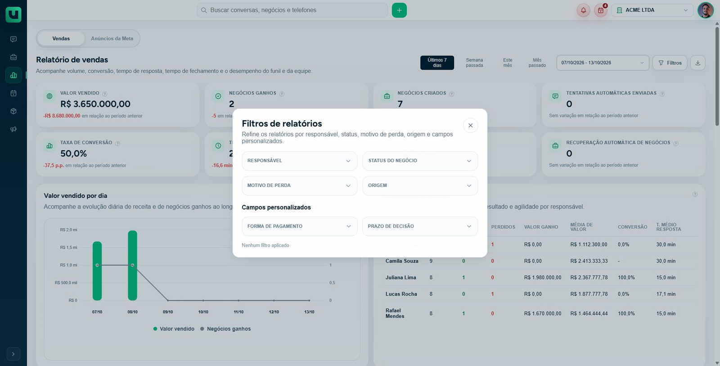Expand the Prazo de Decisão dropdown

tap(420, 226)
